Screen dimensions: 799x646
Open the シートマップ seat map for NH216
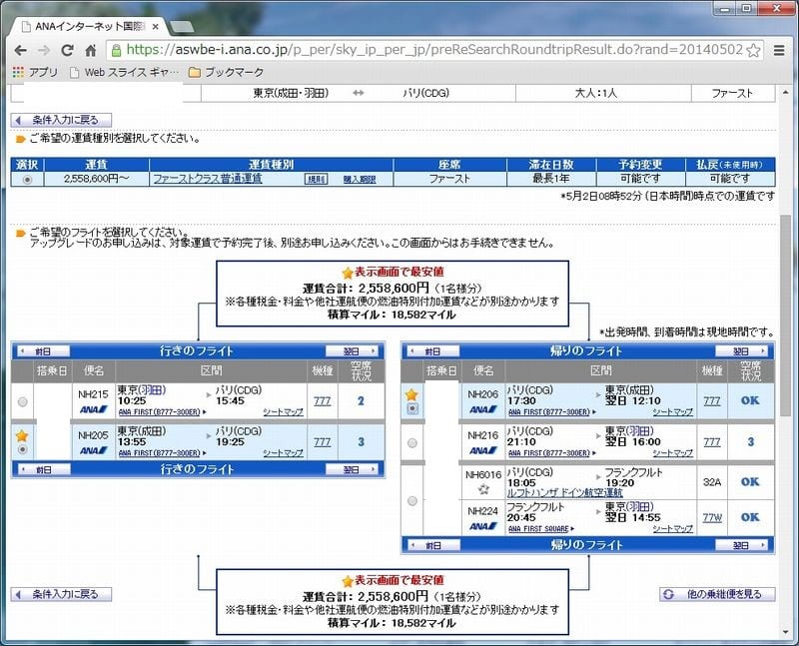tap(672, 453)
